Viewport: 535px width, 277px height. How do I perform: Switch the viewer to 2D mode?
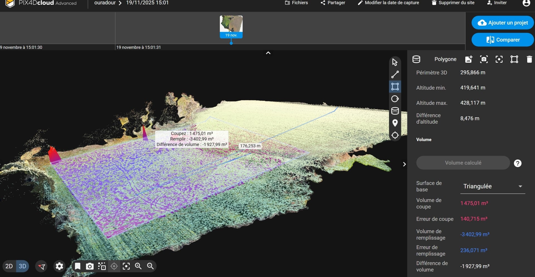tap(9, 266)
